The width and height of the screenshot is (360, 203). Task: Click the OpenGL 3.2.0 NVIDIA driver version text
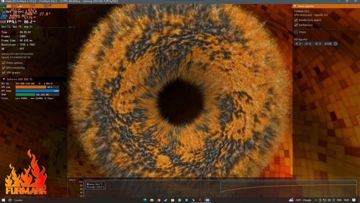coord(16,57)
